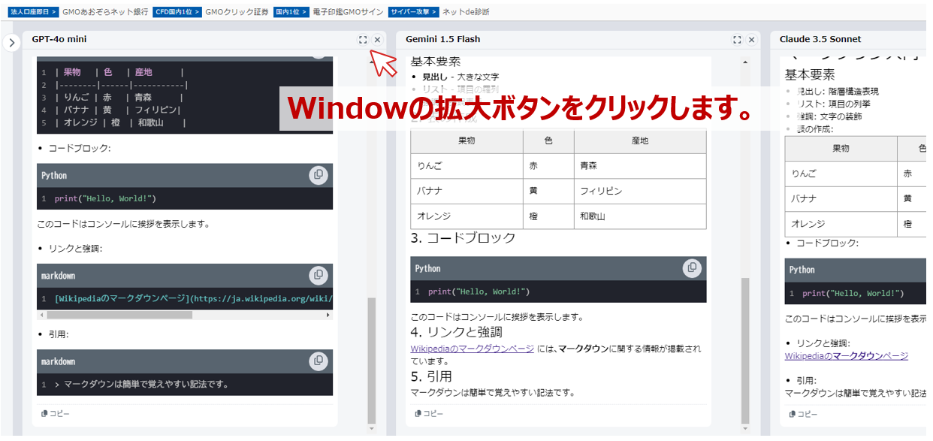This screenshot has height=441, width=933.
Task: Copy the quote markdown block in GPT-4o mini
Action: click(x=319, y=361)
